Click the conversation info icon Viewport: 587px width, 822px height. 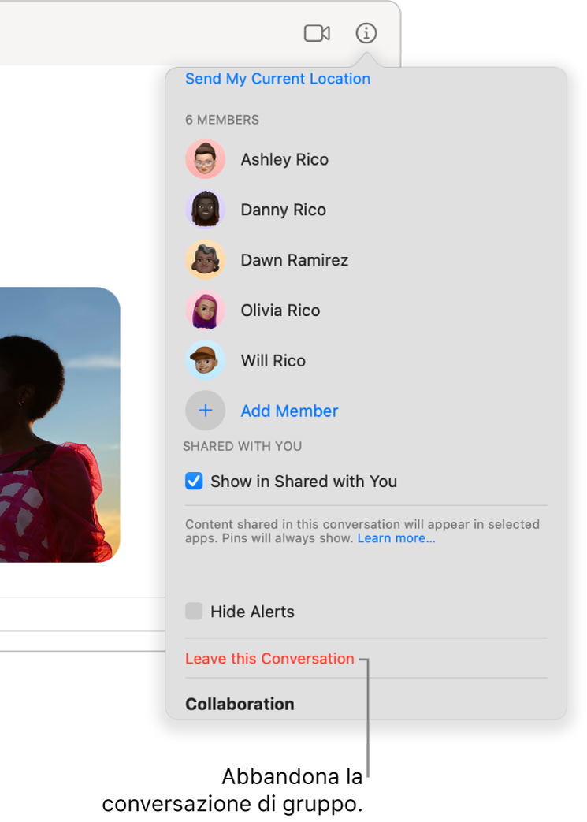pos(366,33)
